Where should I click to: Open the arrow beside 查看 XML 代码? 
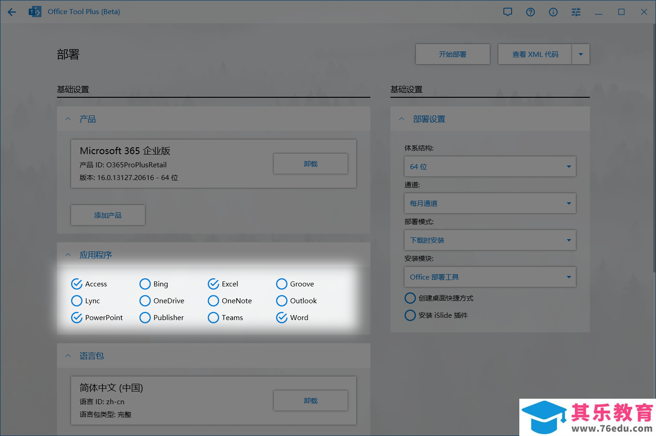pos(581,54)
